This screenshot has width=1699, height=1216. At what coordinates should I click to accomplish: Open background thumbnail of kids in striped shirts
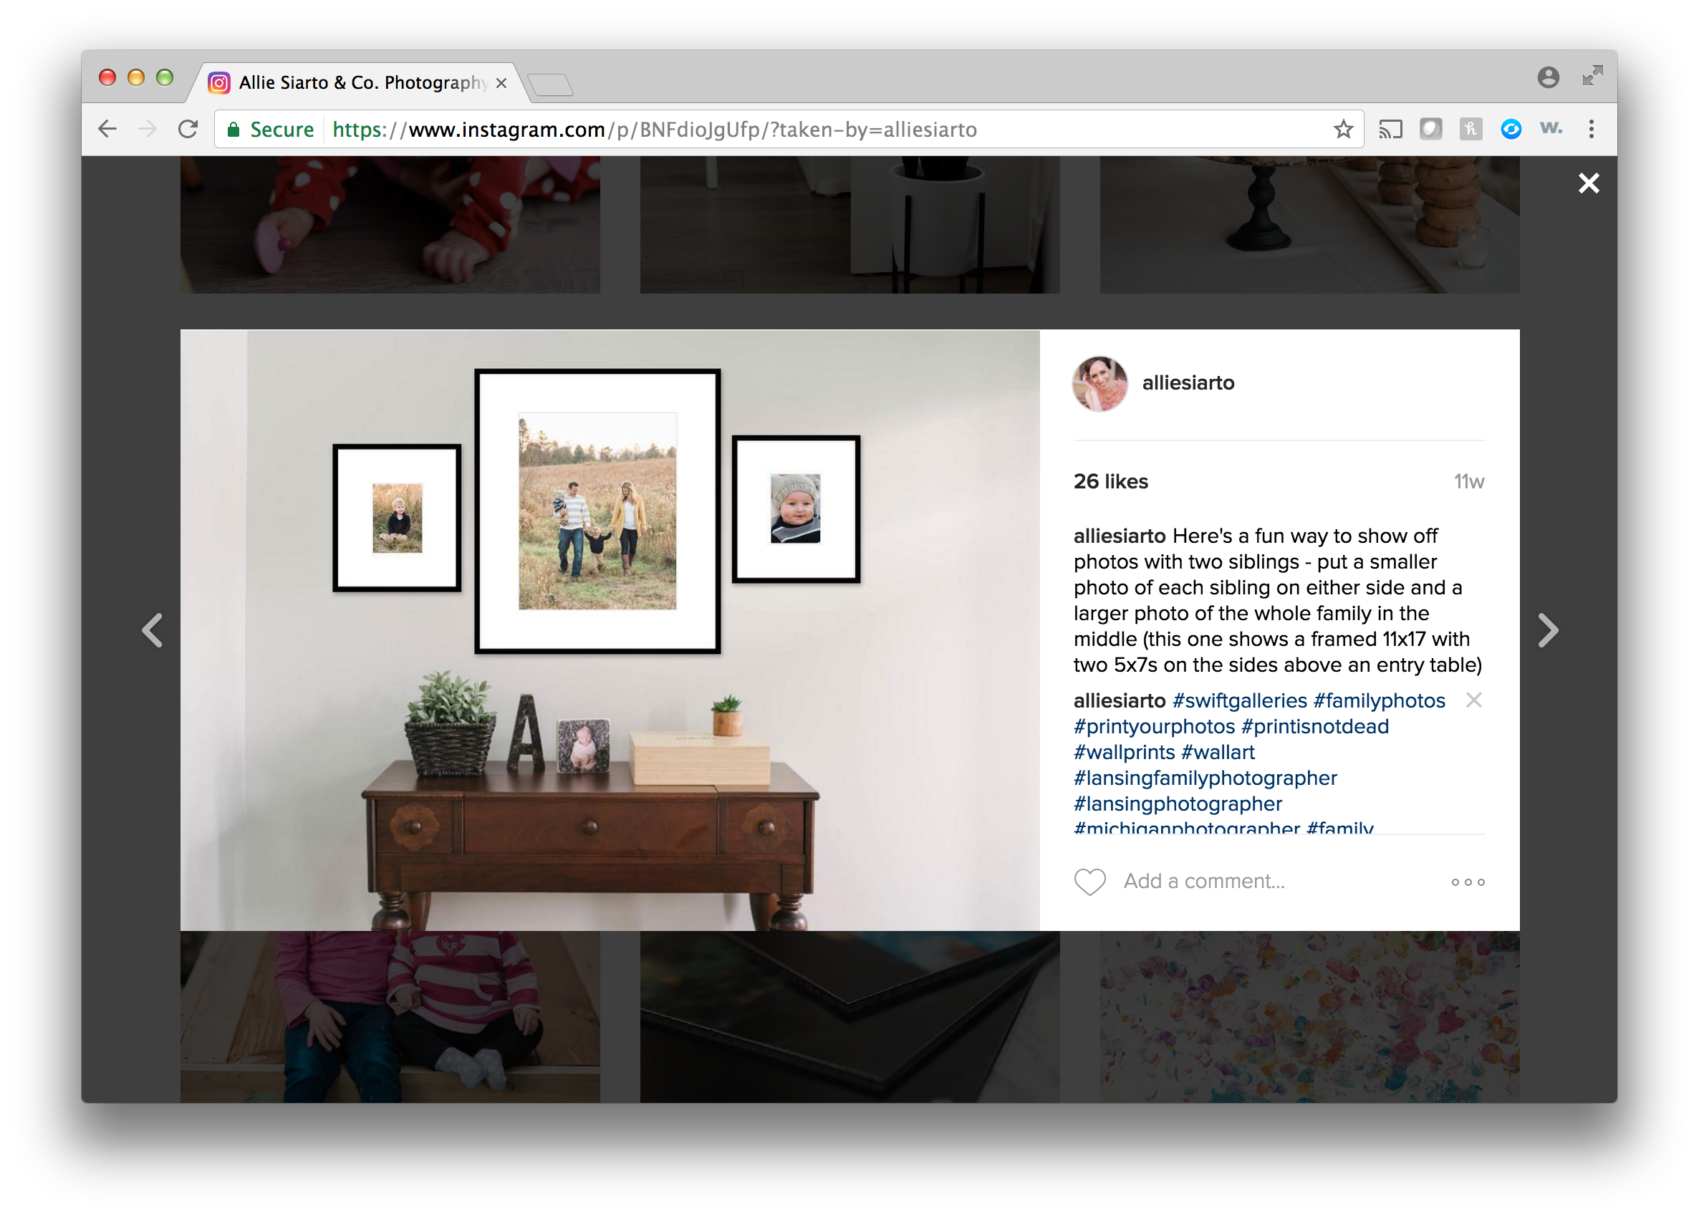point(390,1016)
